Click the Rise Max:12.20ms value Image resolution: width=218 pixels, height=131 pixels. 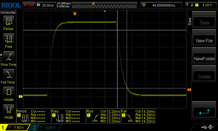(x=110, y=118)
